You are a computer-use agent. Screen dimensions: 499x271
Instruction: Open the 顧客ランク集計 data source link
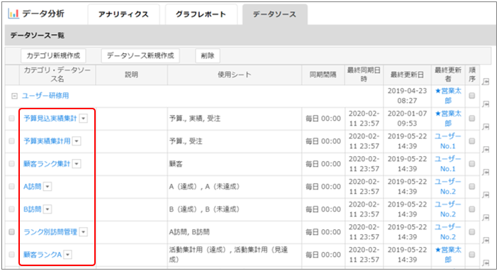coord(47,164)
